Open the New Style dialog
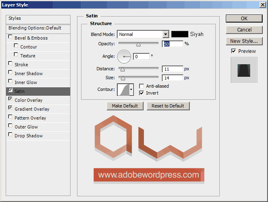Screen dimensions: 268x202 click(x=244, y=41)
